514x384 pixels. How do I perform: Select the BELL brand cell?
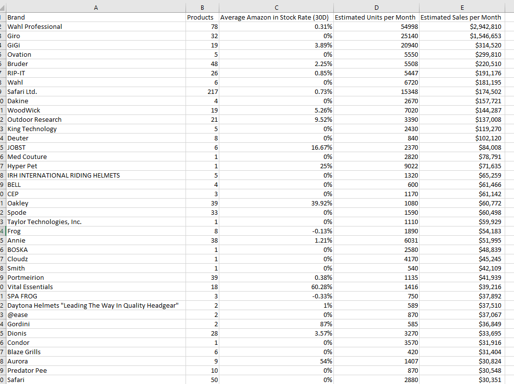96,184
